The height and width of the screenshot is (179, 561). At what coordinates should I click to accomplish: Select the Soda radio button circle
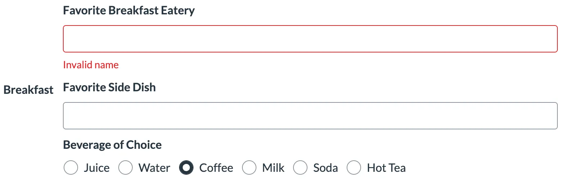coord(300,167)
